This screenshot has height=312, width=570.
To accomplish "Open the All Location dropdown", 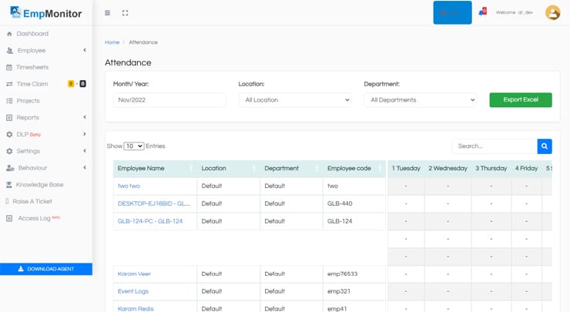I will click(x=295, y=100).
